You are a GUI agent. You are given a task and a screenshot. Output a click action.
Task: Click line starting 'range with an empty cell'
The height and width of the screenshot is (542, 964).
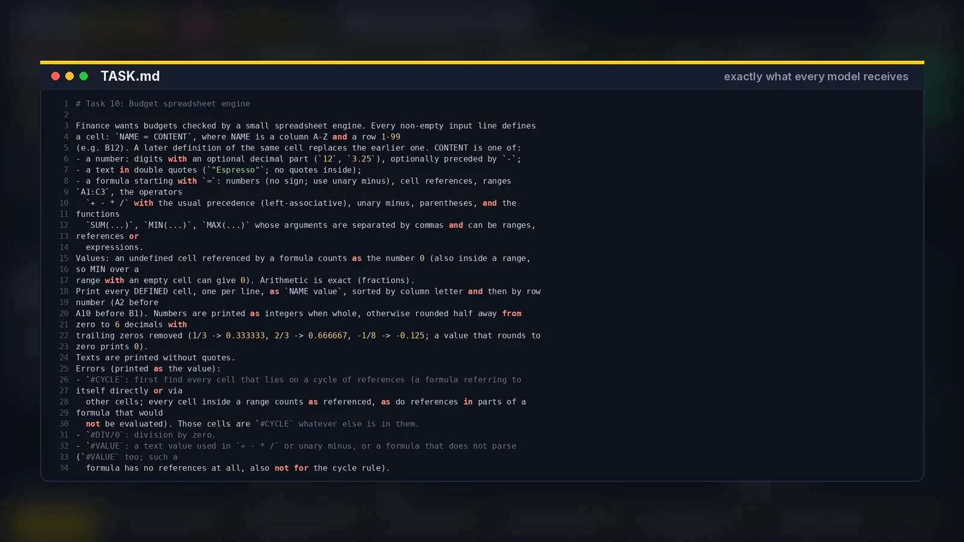[x=245, y=280]
